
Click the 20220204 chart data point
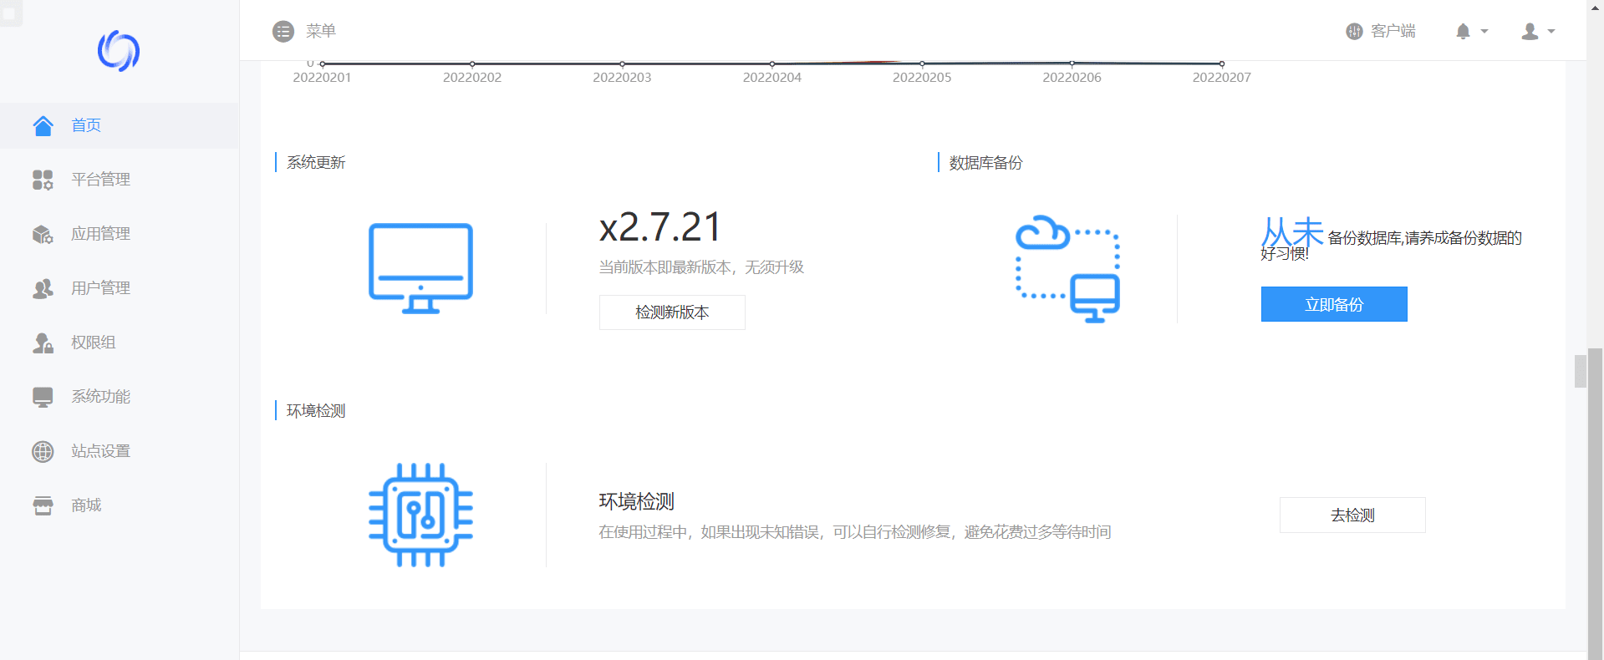tap(772, 63)
